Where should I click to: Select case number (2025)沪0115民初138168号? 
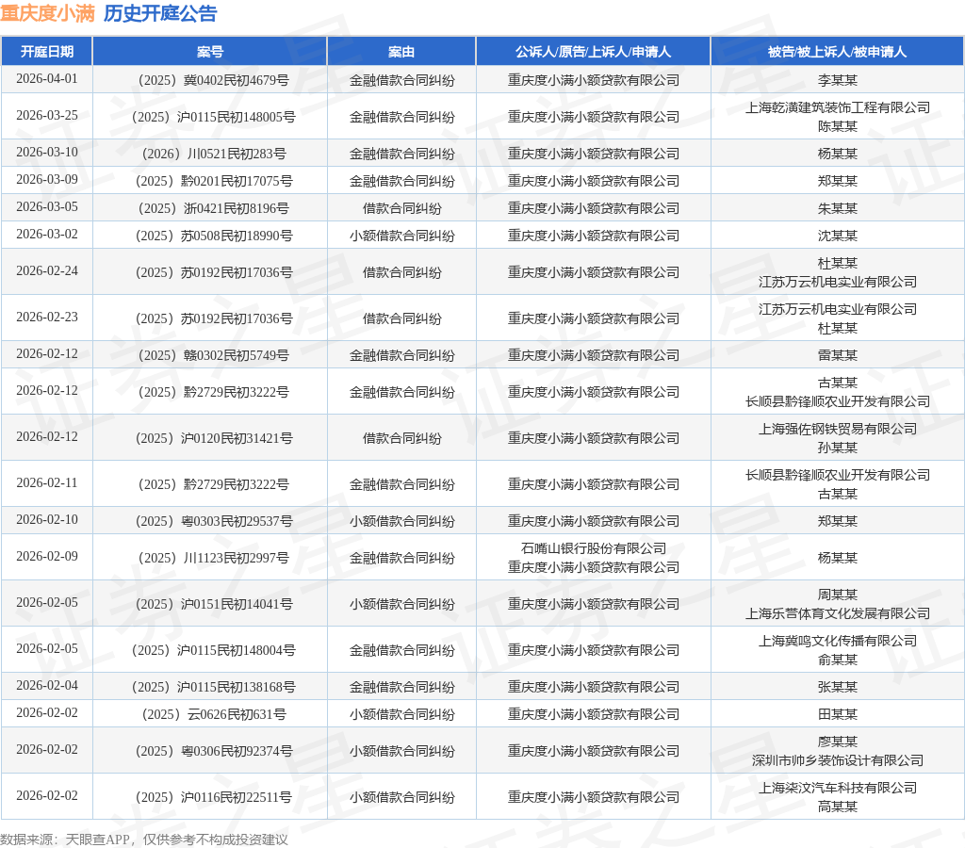(210, 687)
